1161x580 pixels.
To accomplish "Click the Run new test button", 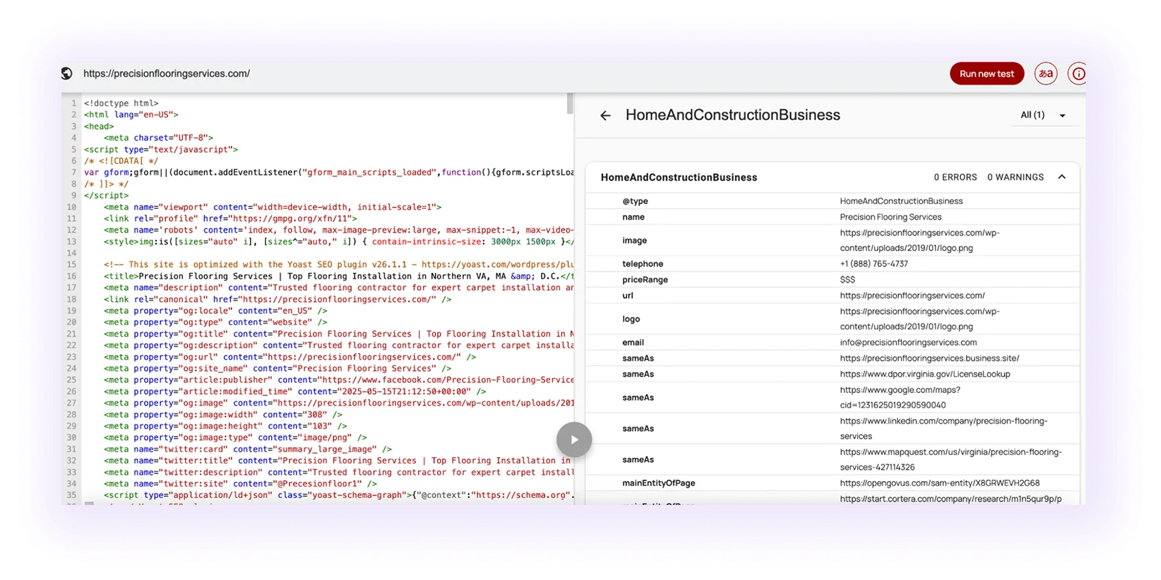I will (987, 74).
